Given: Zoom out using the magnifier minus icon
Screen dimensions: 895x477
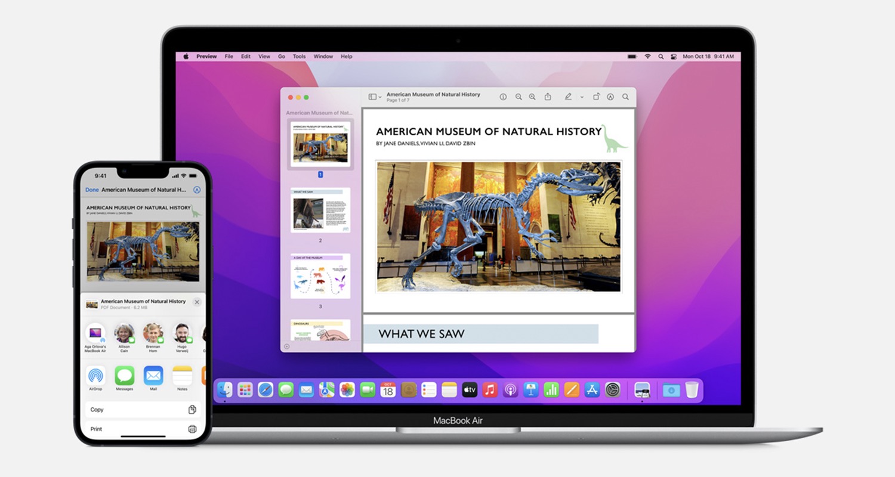Looking at the screenshot, I should [x=519, y=97].
